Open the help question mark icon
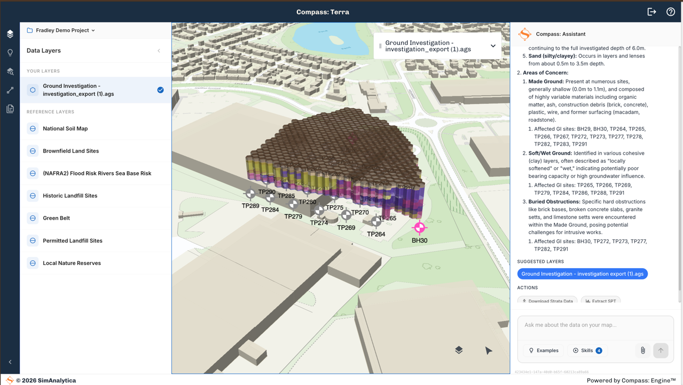The width and height of the screenshot is (683, 385). pyautogui.click(x=671, y=12)
